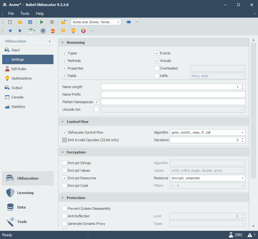258x239 pixels.
Task: Collapse the Renaming section
Action: click(x=63, y=42)
